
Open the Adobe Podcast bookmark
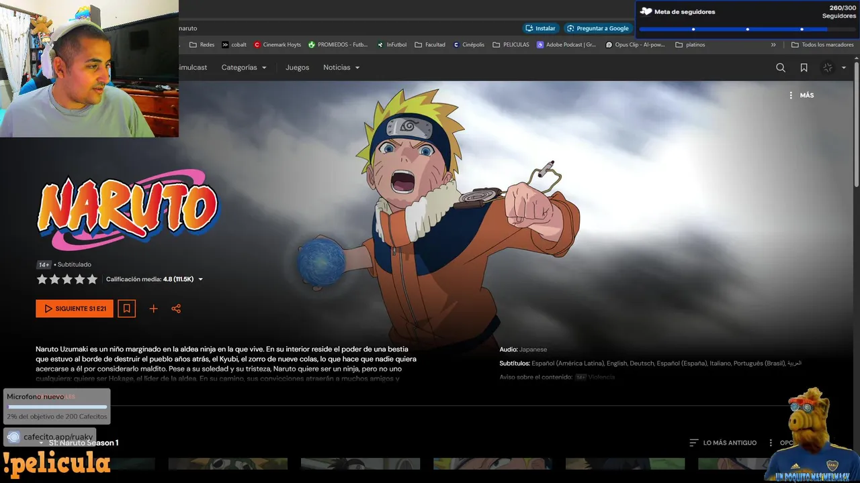coord(566,45)
